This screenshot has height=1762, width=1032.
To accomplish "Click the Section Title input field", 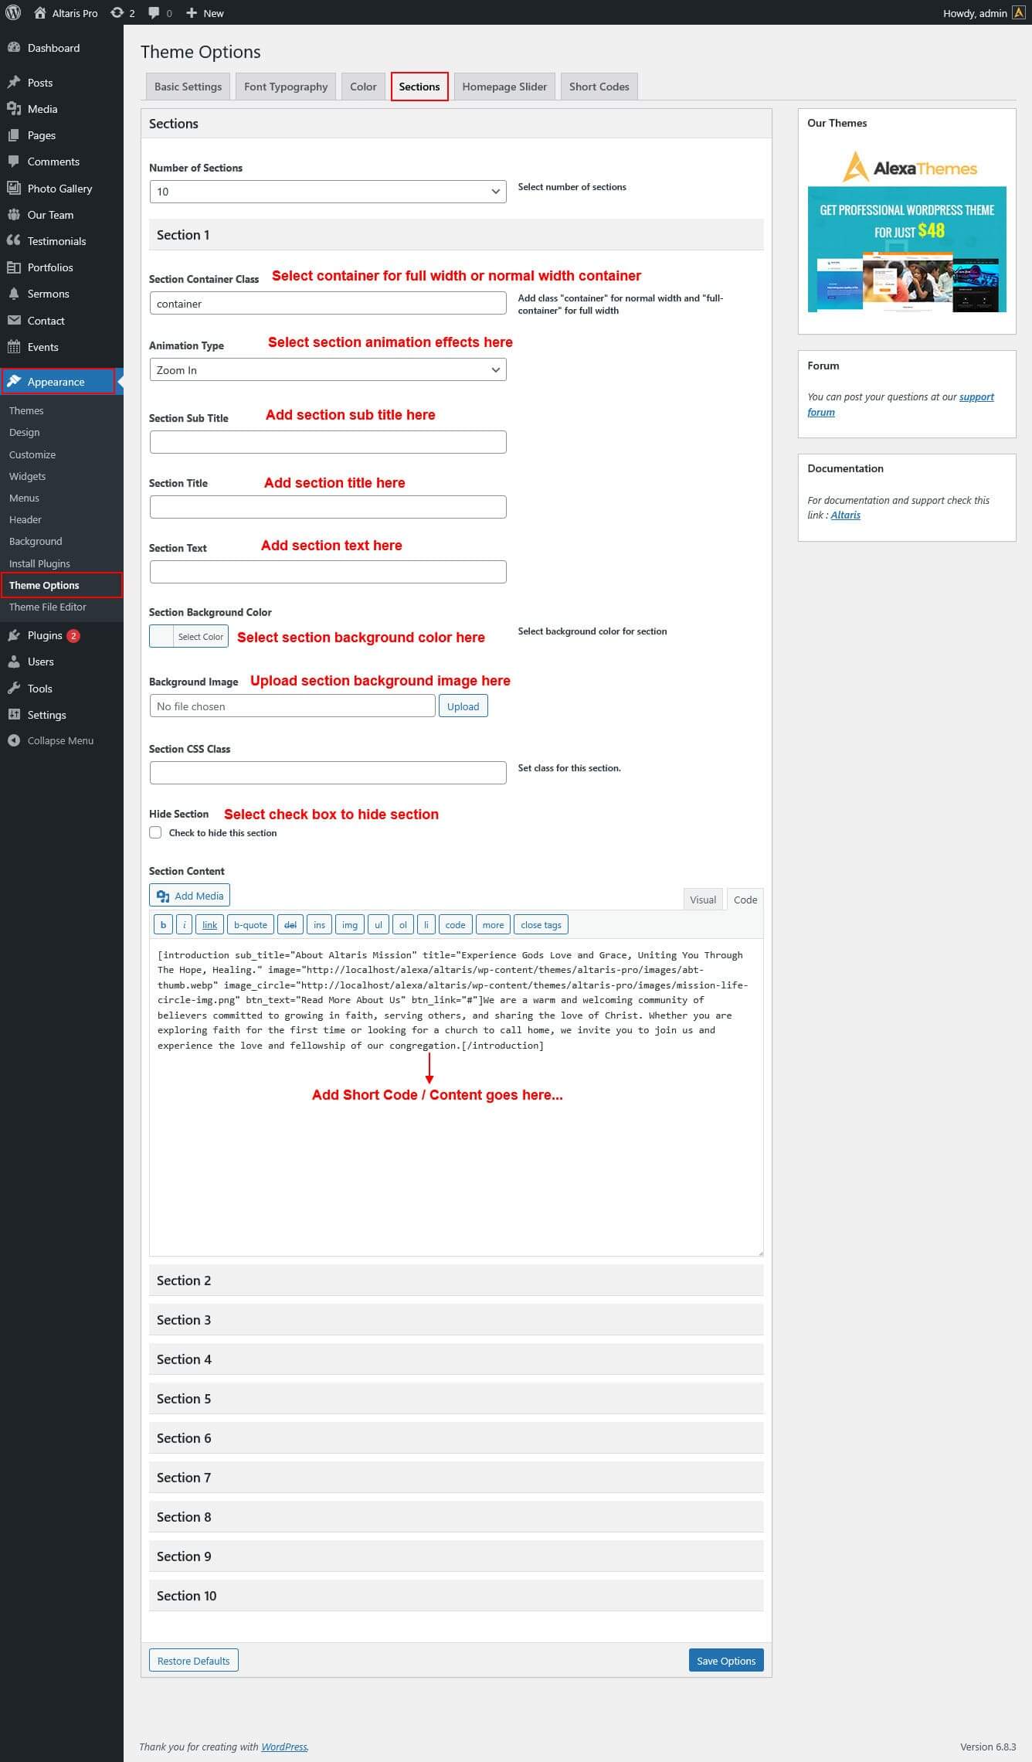I will point(328,507).
